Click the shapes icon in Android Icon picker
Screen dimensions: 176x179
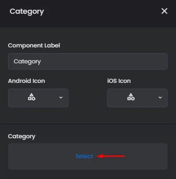[x=32, y=97]
